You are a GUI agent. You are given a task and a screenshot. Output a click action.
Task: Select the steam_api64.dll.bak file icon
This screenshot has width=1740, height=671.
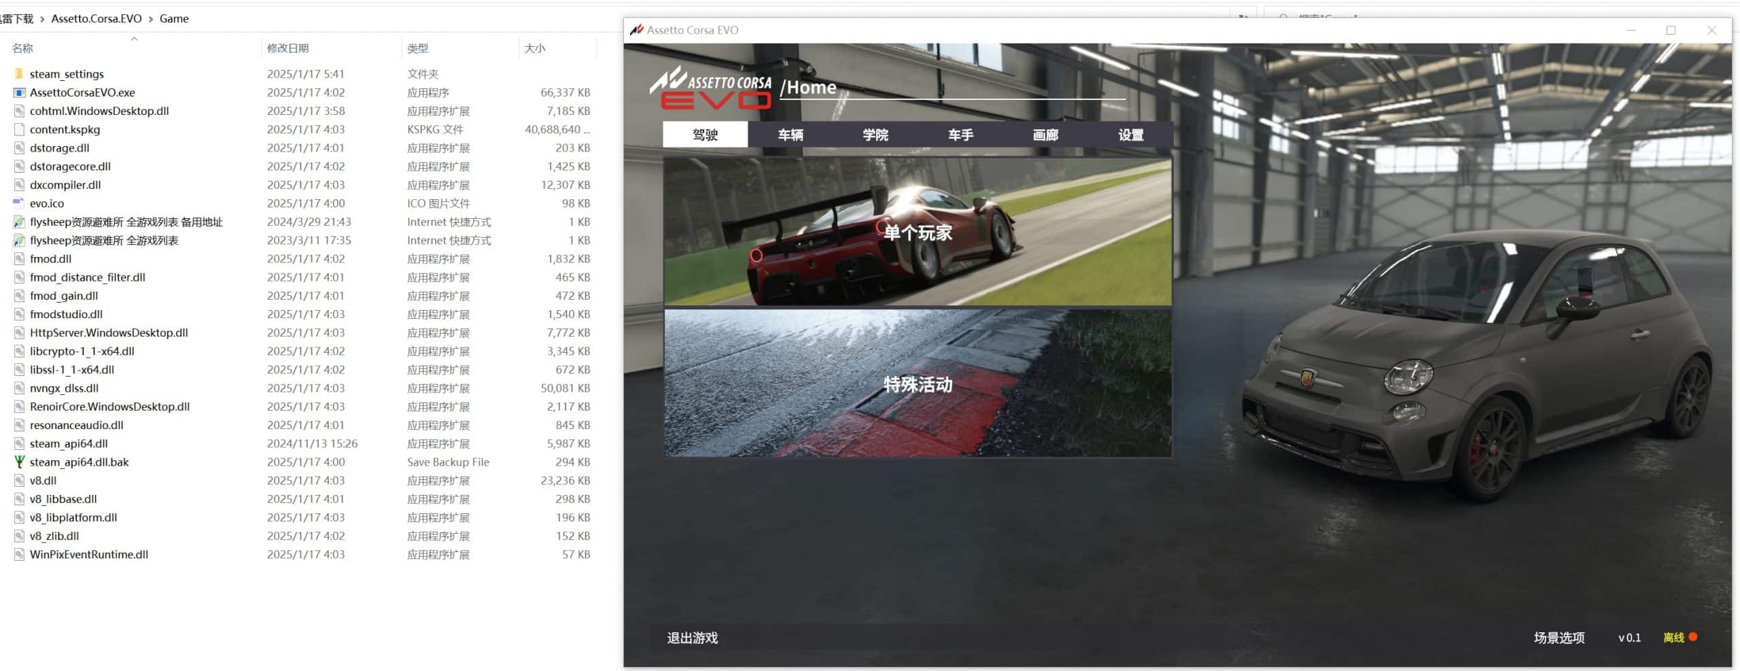(x=19, y=462)
